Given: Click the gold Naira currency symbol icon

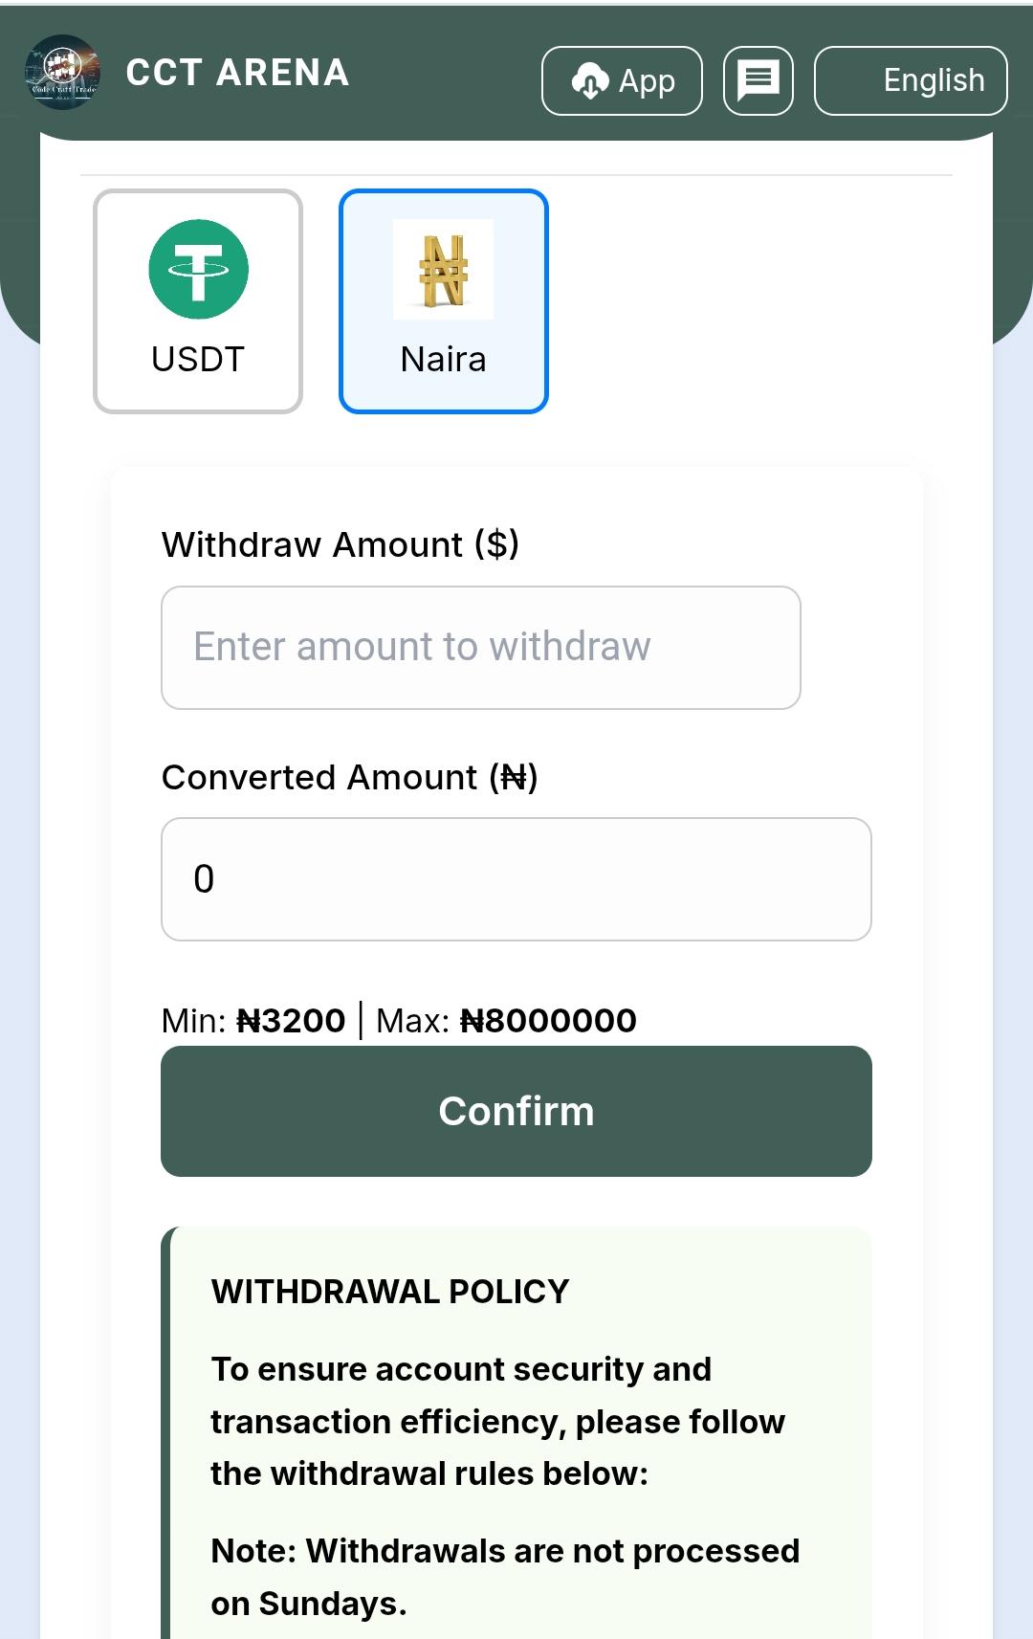Looking at the screenshot, I should (x=443, y=271).
